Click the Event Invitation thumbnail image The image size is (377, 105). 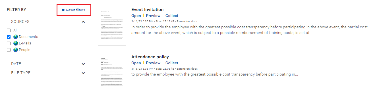(x=112, y=26)
